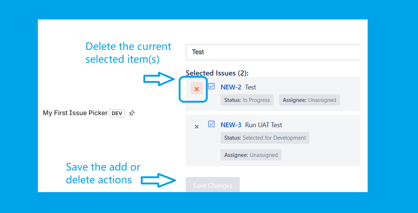The image size is (418, 213).
Task: Click the "Run UAT Test" issue title
Action: (264, 125)
